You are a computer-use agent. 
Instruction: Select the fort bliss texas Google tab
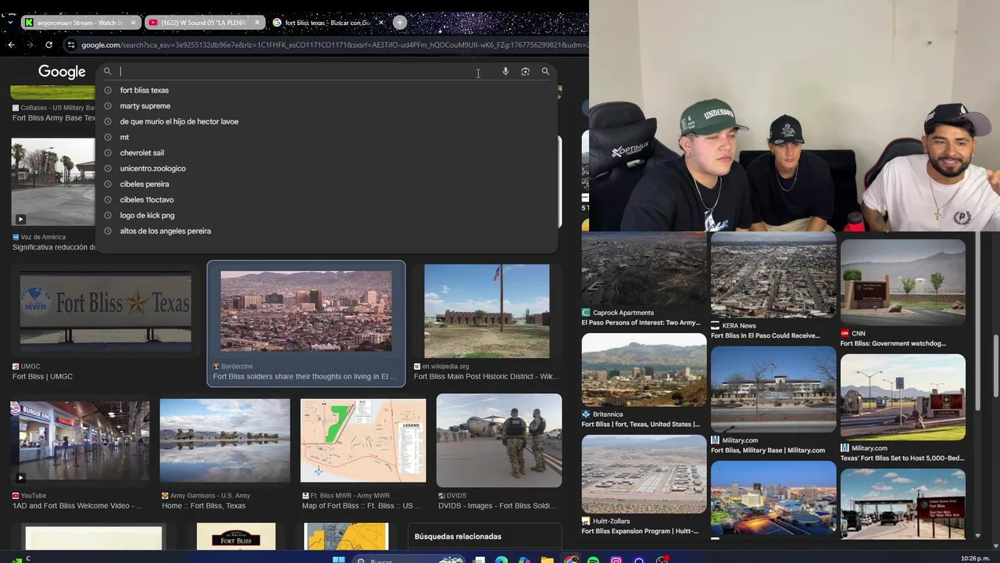328,23
